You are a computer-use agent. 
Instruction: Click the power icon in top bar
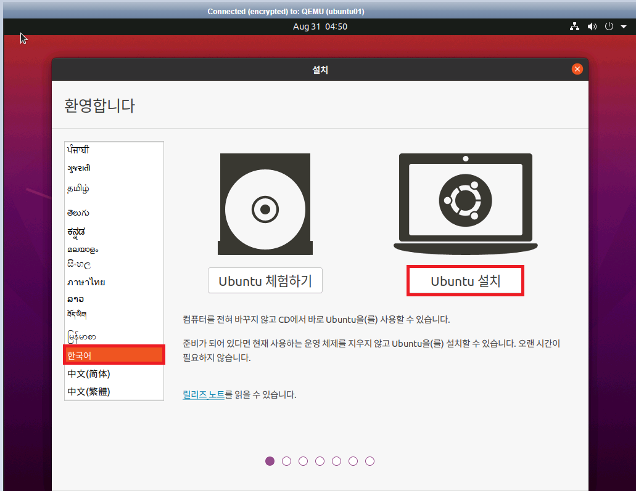click(x=609, y=26)
